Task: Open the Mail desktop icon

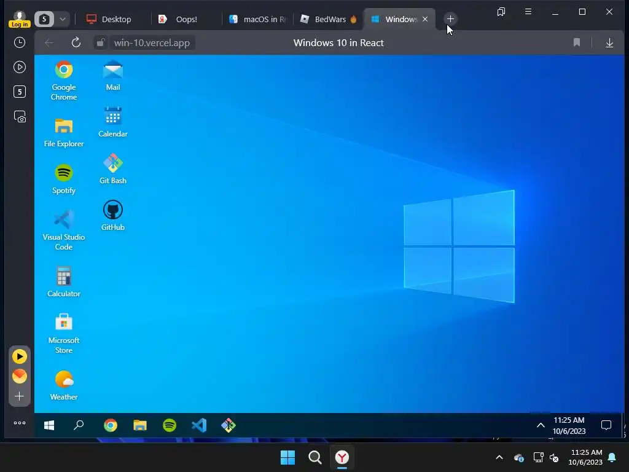Action: coord(113,76)
